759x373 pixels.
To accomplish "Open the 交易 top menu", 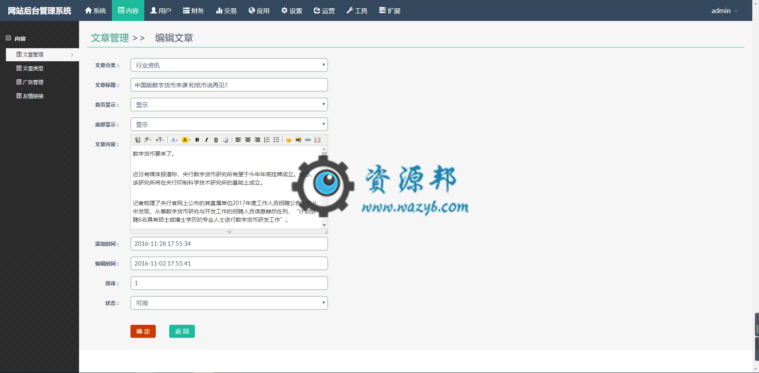I will 226,11.
